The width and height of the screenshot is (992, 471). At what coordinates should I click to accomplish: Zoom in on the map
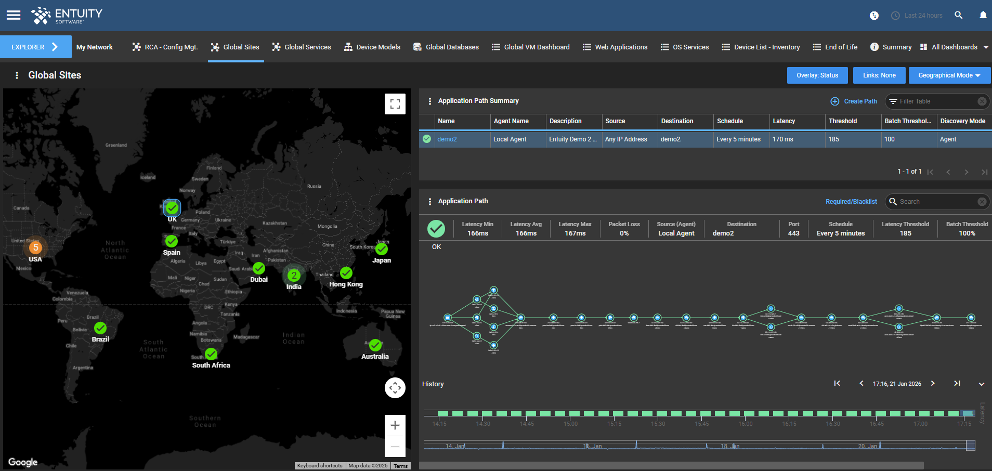pyautogui.click(x=395, y=425)
